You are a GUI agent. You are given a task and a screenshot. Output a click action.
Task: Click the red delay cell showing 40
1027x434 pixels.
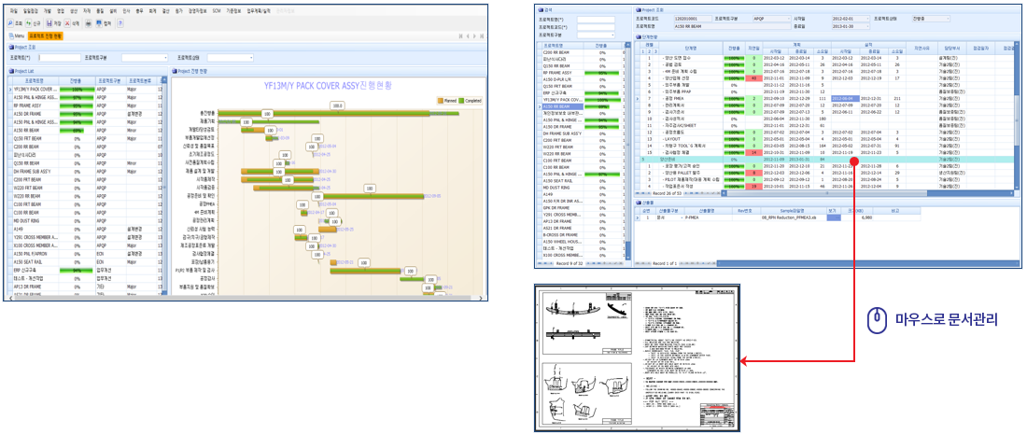click(753, 77)
